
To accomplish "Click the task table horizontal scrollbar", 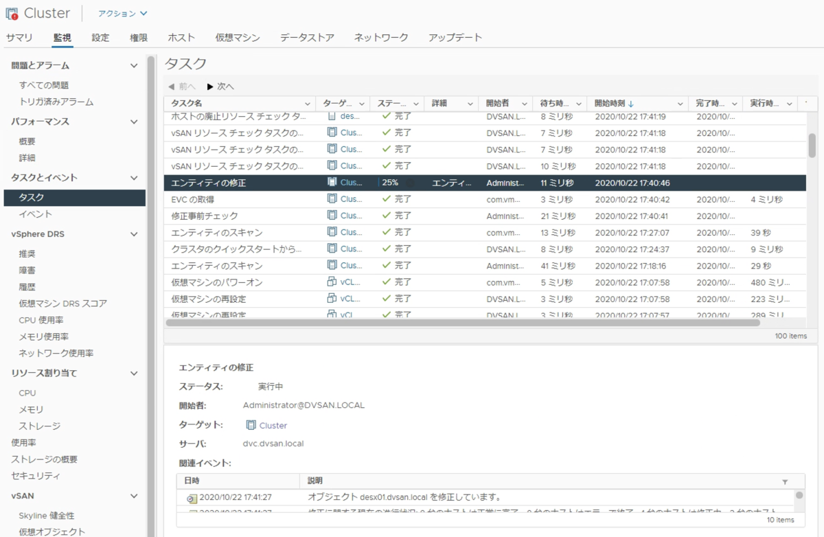I will coord(461,322).
